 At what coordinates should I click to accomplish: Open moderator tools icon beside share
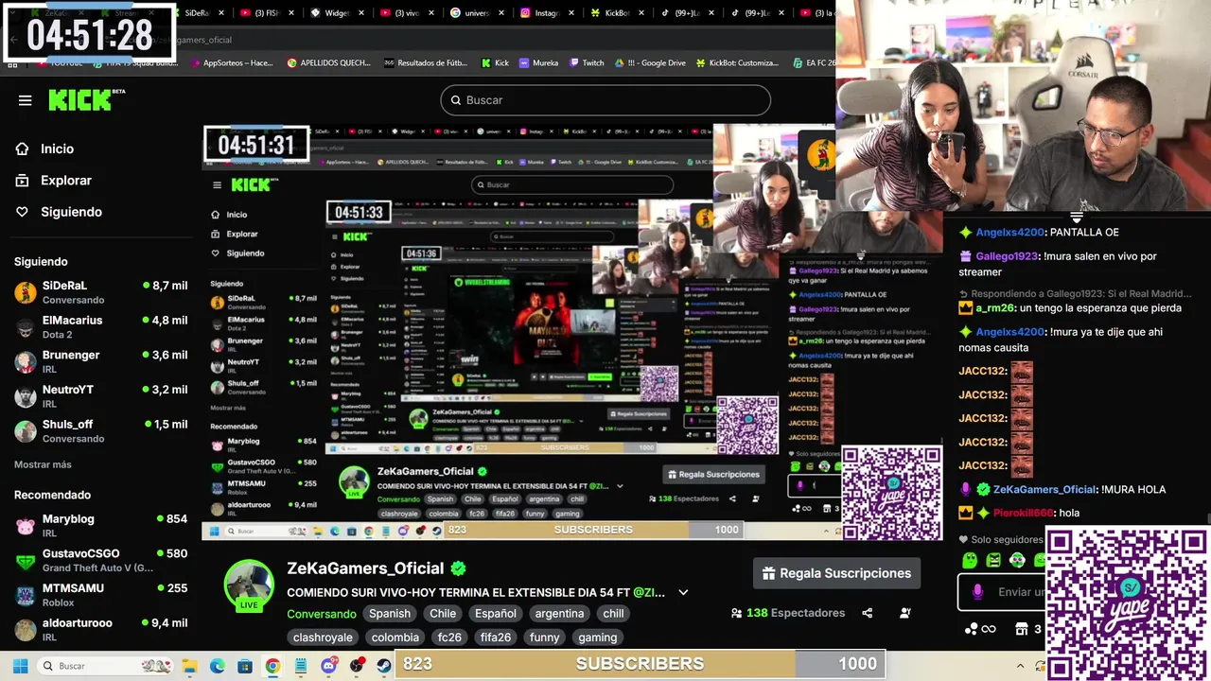pos(905,613)
